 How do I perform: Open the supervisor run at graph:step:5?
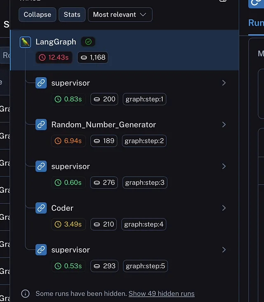71,250
